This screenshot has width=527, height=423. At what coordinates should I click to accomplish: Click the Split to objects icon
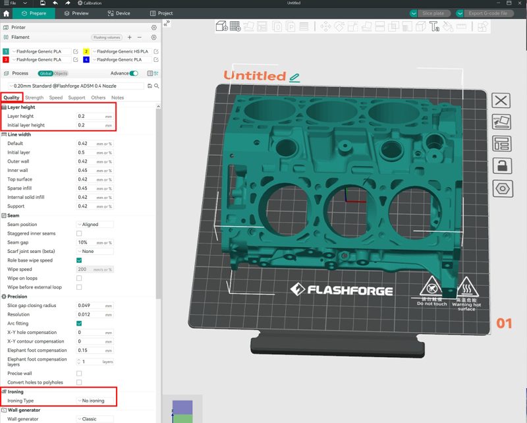point(277,26)
